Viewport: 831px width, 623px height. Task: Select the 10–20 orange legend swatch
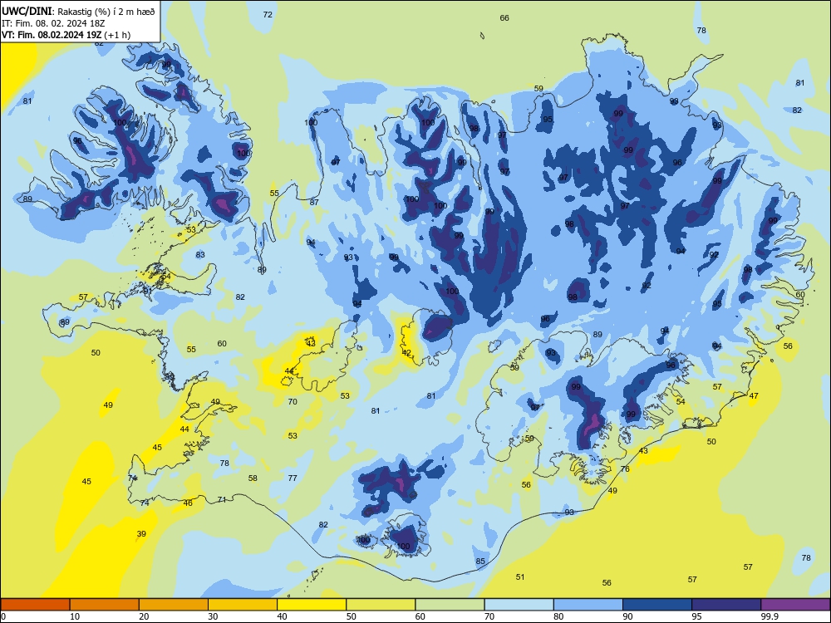pyautogui.click(x=105, y=605)
